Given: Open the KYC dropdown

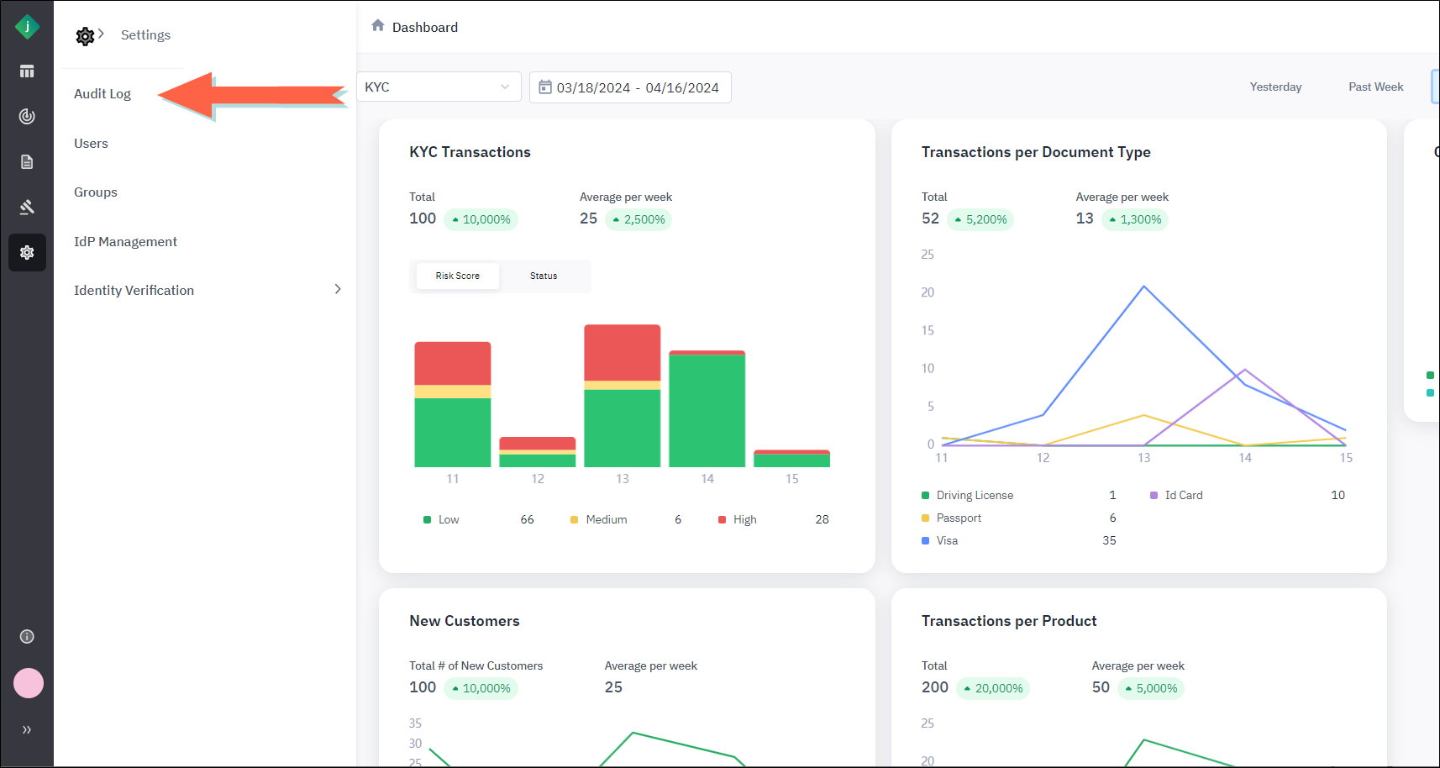Looking at the screenshot, I should (x=438, y=87).
